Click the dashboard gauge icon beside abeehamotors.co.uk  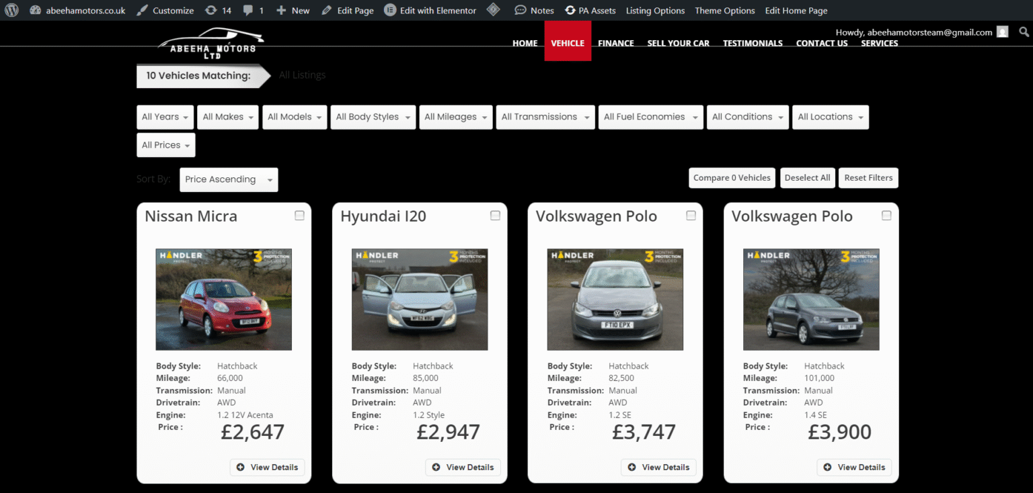coord(35,10)
